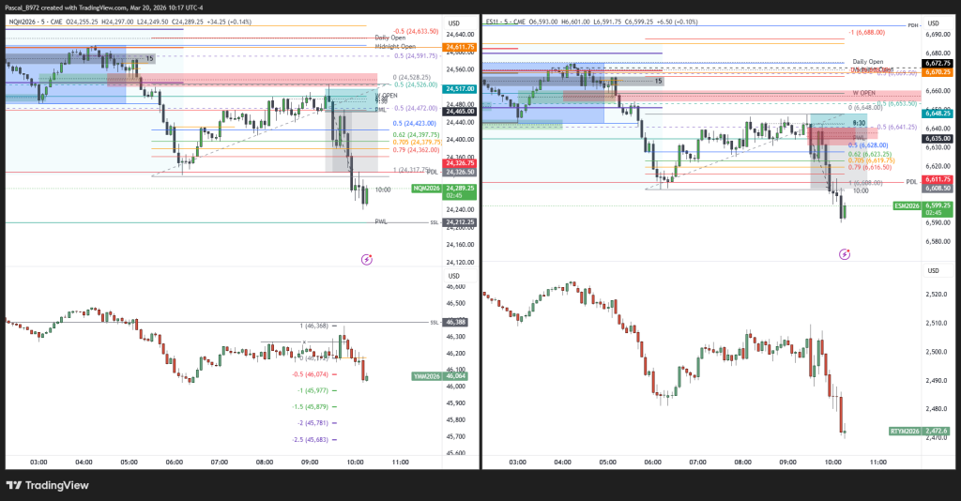
Task: Click the 24,212.25 SSL price label
Action: [462, 222]
